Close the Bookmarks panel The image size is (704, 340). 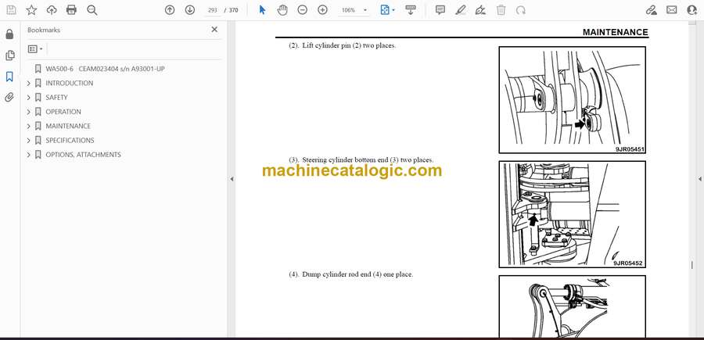214,30
